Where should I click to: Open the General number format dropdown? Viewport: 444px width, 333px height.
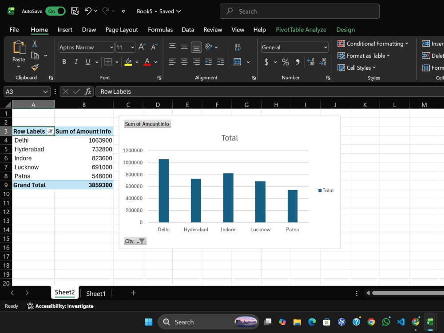point(325,48)
